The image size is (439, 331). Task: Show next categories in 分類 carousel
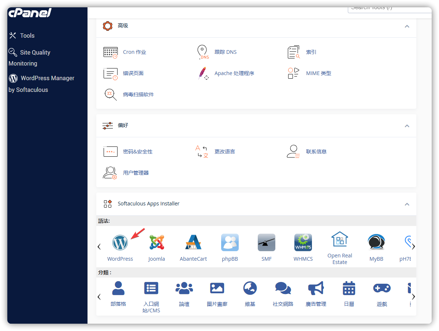[x=413, y=297]
